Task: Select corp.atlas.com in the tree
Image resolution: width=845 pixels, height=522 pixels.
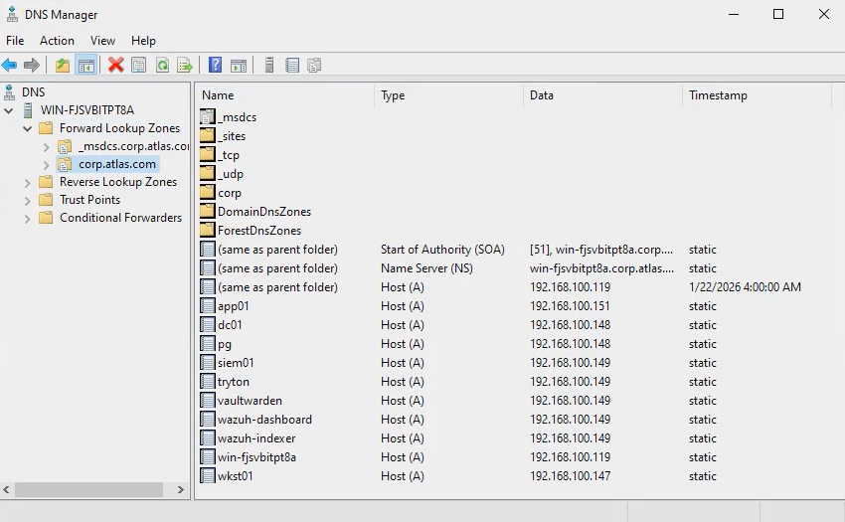Action: pos(117,164)
